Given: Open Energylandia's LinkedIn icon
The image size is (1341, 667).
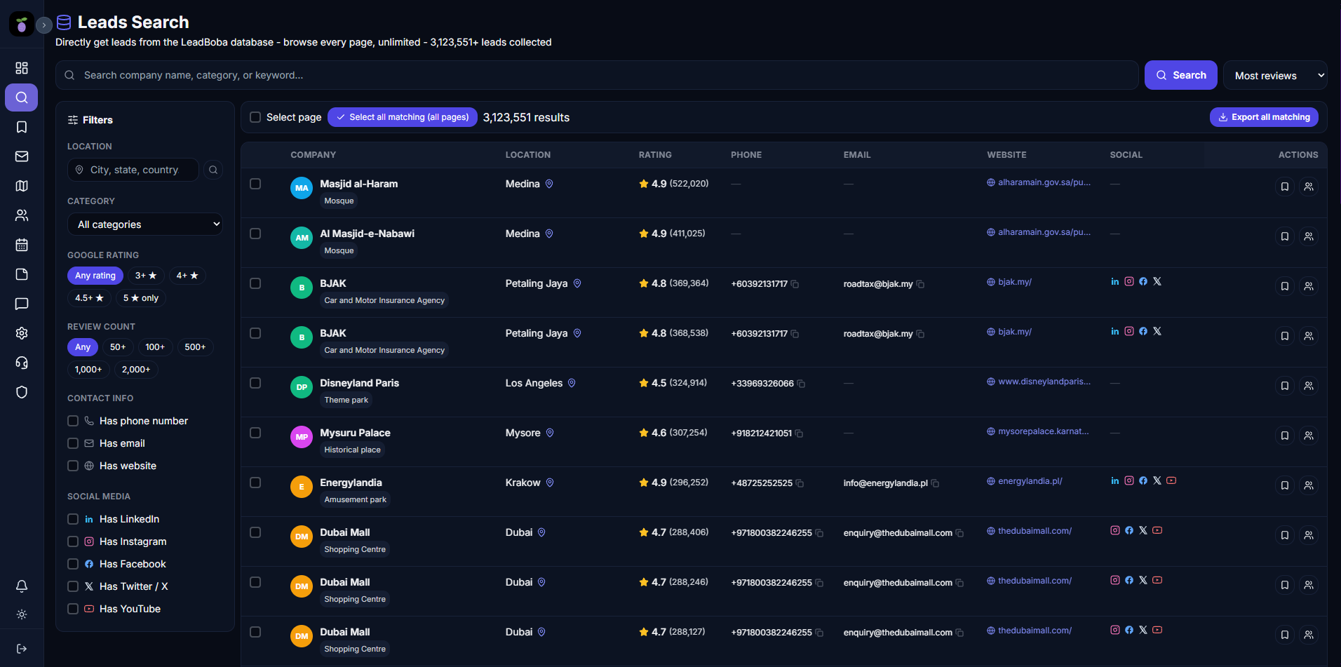Looking at the screenshot, I should (1115, 480).
